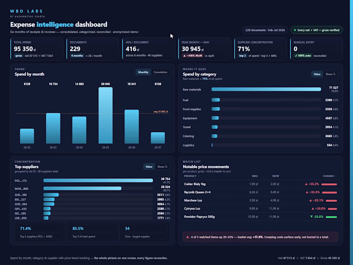
Task: Sort watch list by CHANGE header
Action: coord(330,176)
